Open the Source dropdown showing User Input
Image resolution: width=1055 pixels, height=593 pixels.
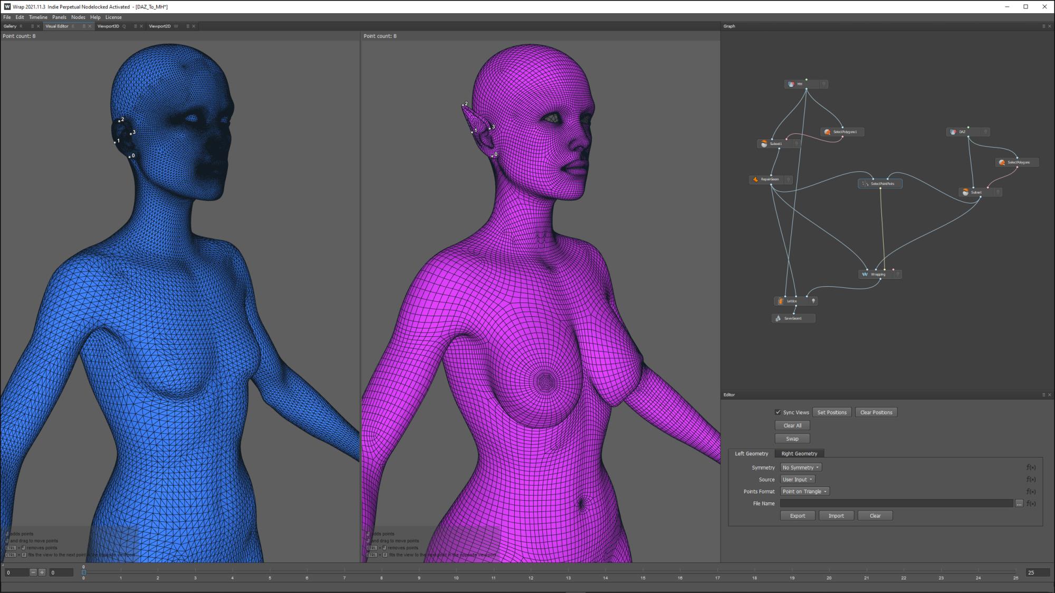tap(798, 479)
